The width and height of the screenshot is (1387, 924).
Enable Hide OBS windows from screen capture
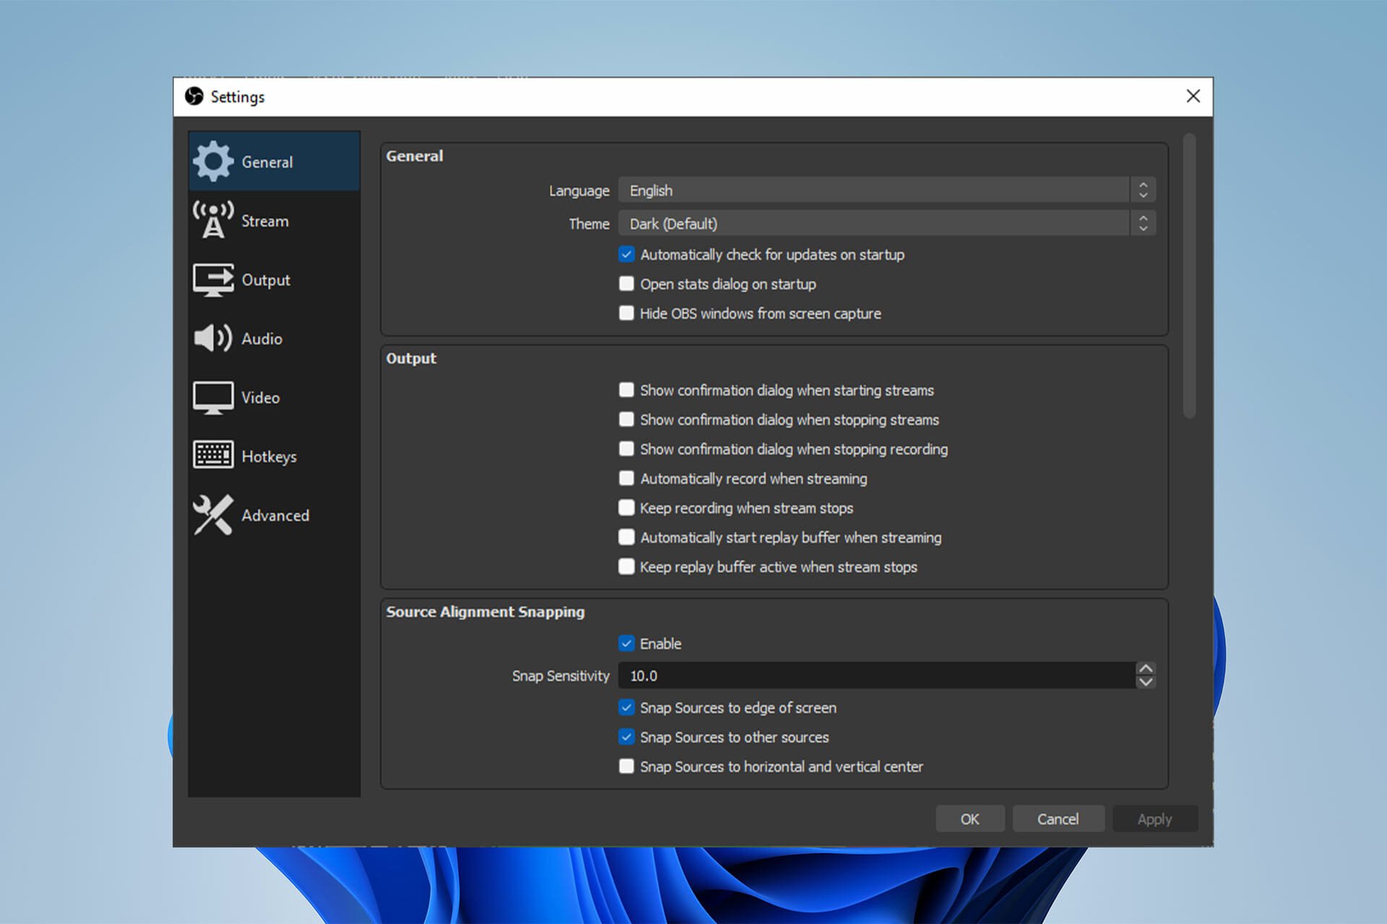(626, 313)
